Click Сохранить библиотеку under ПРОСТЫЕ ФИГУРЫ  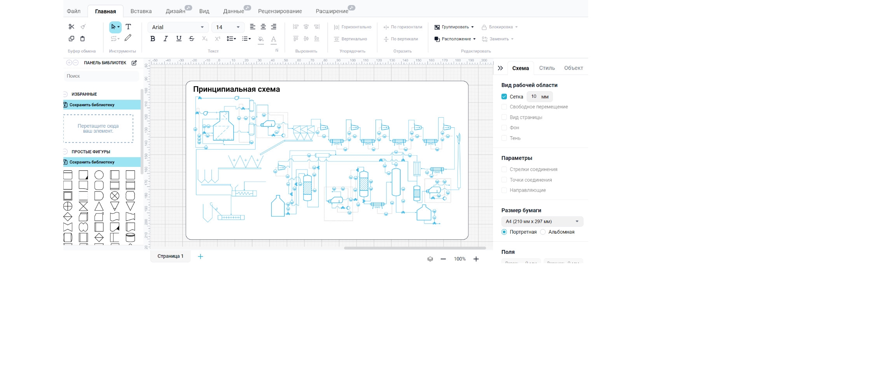tap(102, 162)
